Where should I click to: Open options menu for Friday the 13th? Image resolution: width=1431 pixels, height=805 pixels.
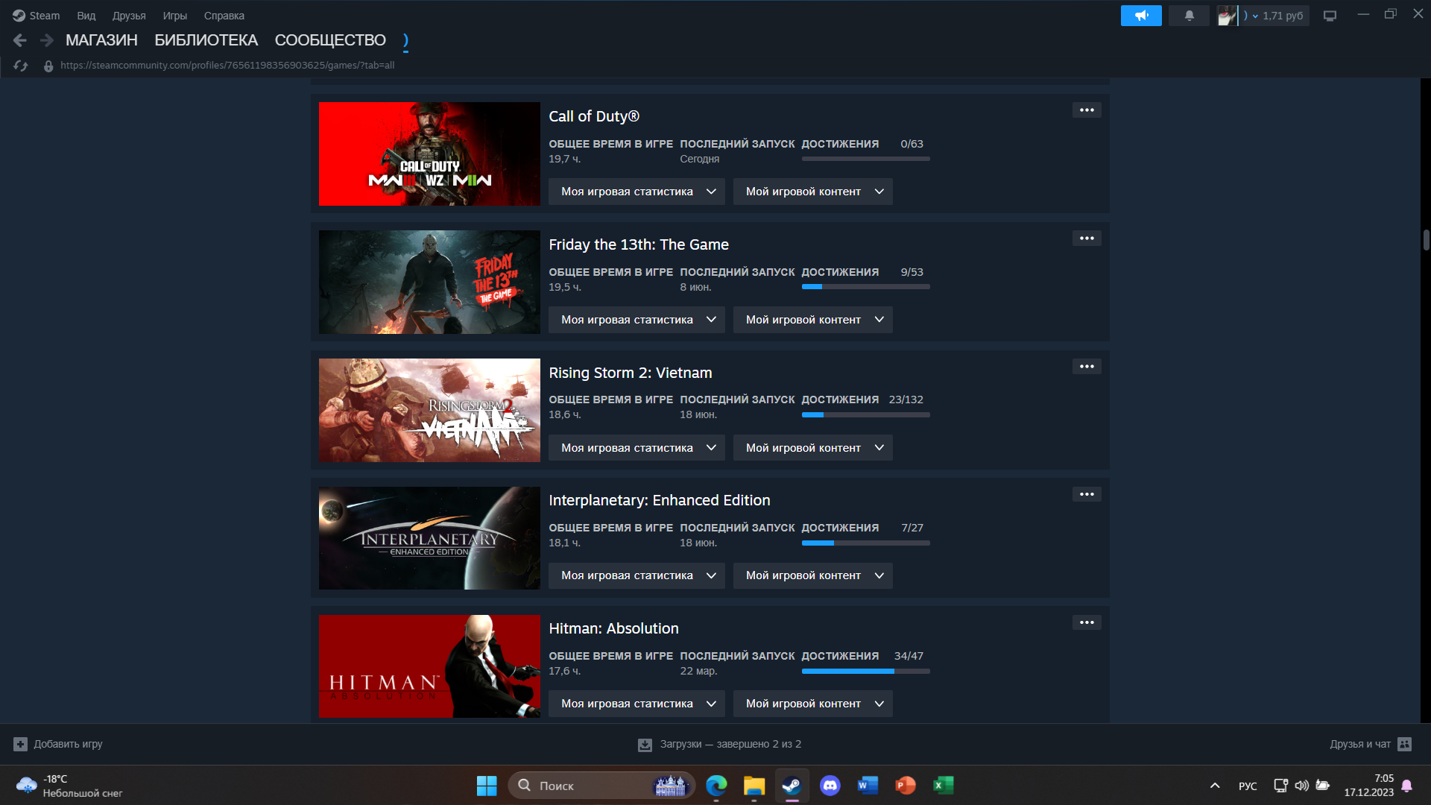pos(1087,239)
